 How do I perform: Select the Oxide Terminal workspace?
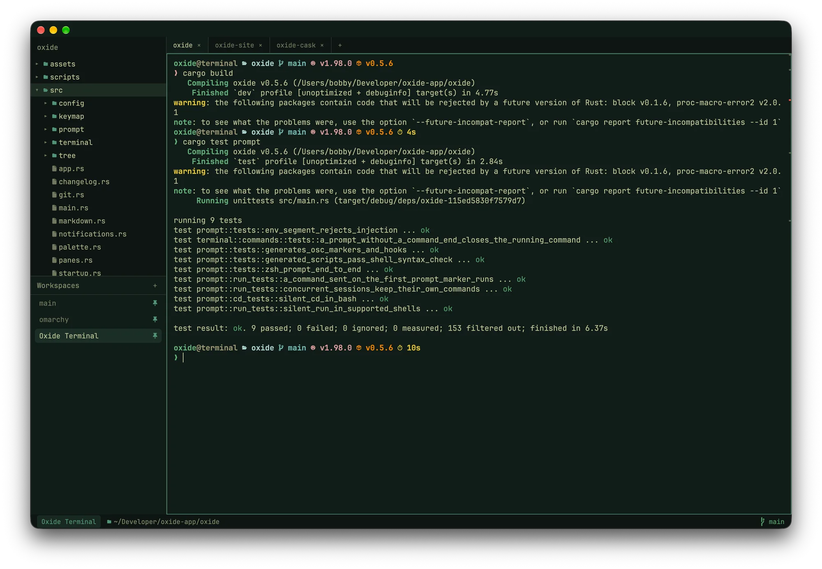coord(98,336)
